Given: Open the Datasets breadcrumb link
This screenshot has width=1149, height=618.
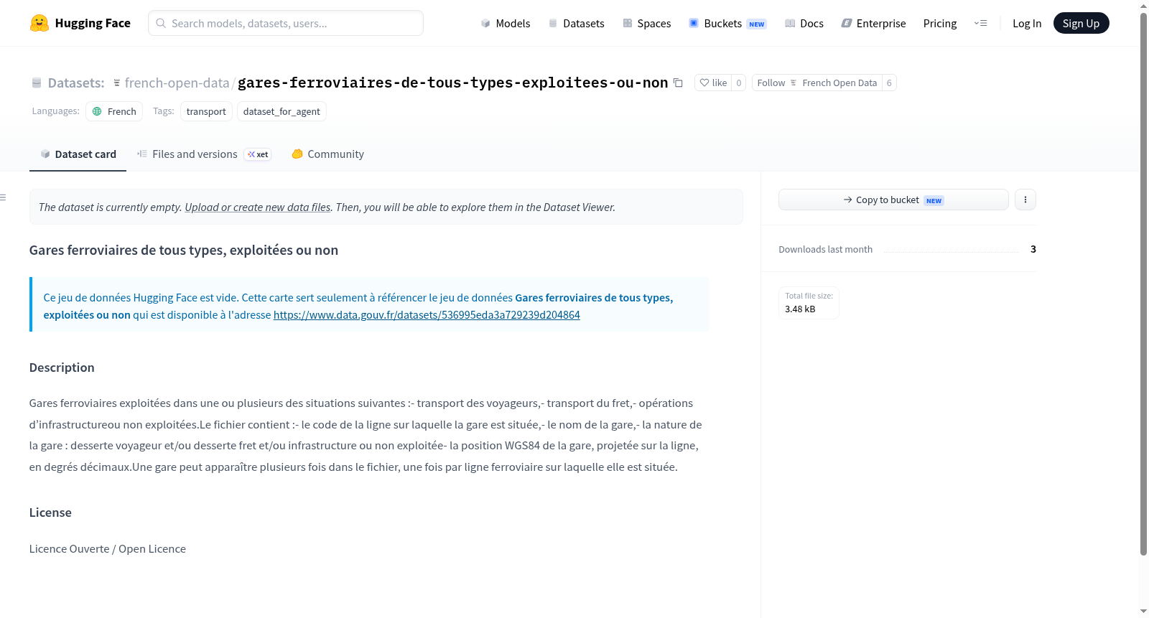Looking at the screenshot, I should click(x=76, y=83).
